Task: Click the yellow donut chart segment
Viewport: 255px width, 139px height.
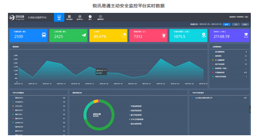Action: [96, 101]
